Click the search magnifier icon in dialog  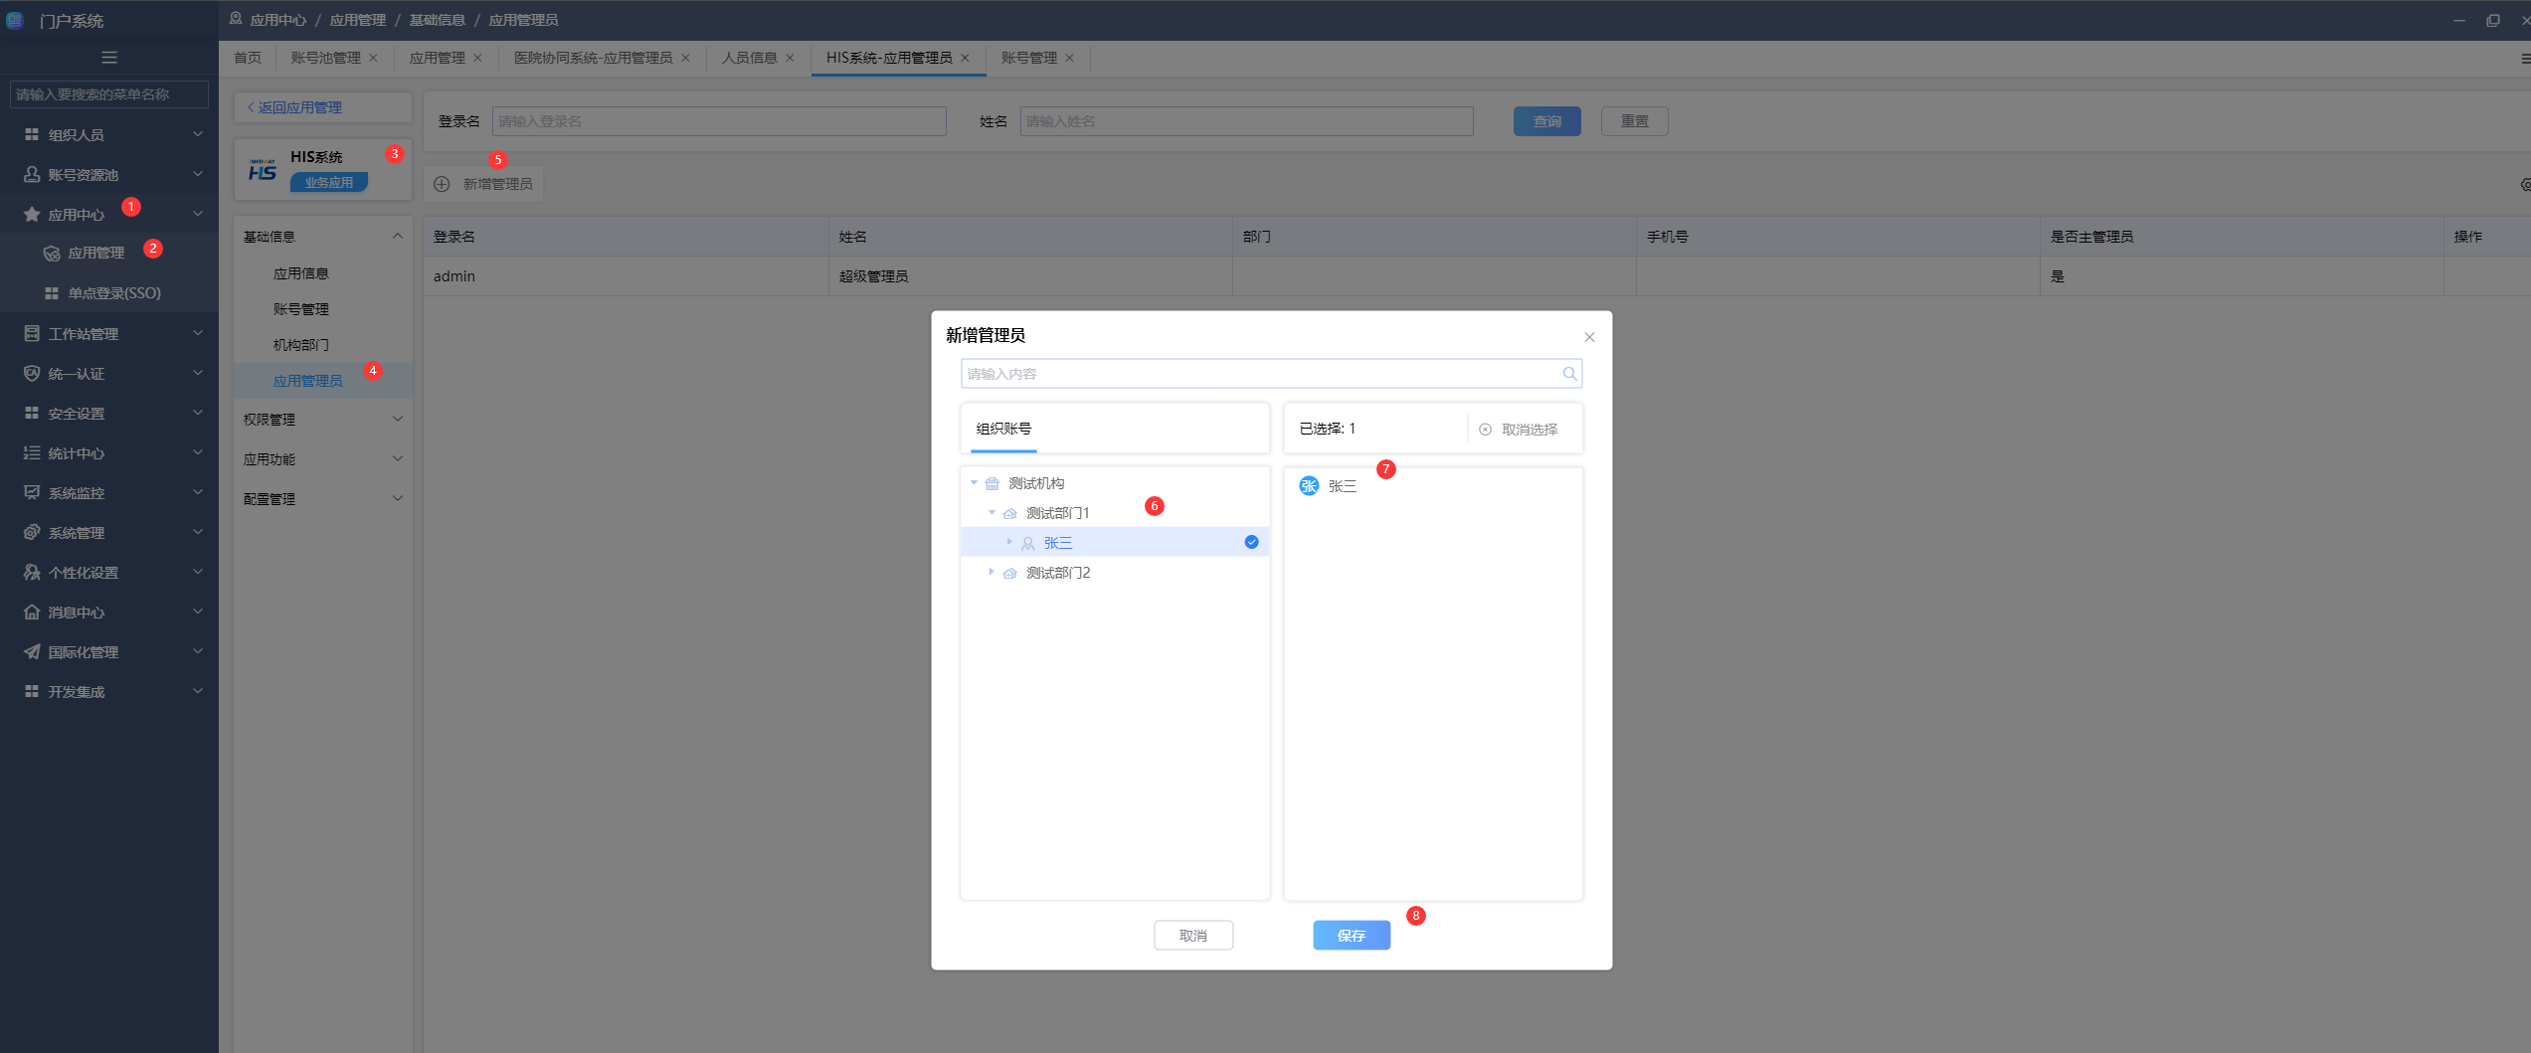(x=1569, y=374)
